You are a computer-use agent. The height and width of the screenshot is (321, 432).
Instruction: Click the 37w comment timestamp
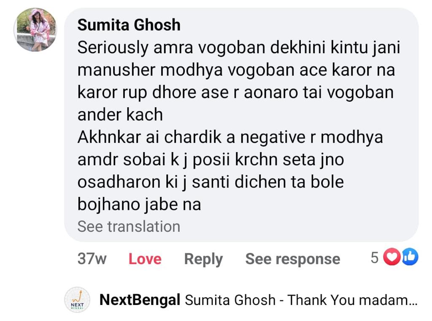[92, 259]
